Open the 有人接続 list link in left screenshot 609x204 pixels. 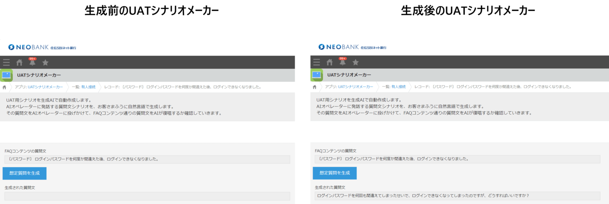[88, 87]
